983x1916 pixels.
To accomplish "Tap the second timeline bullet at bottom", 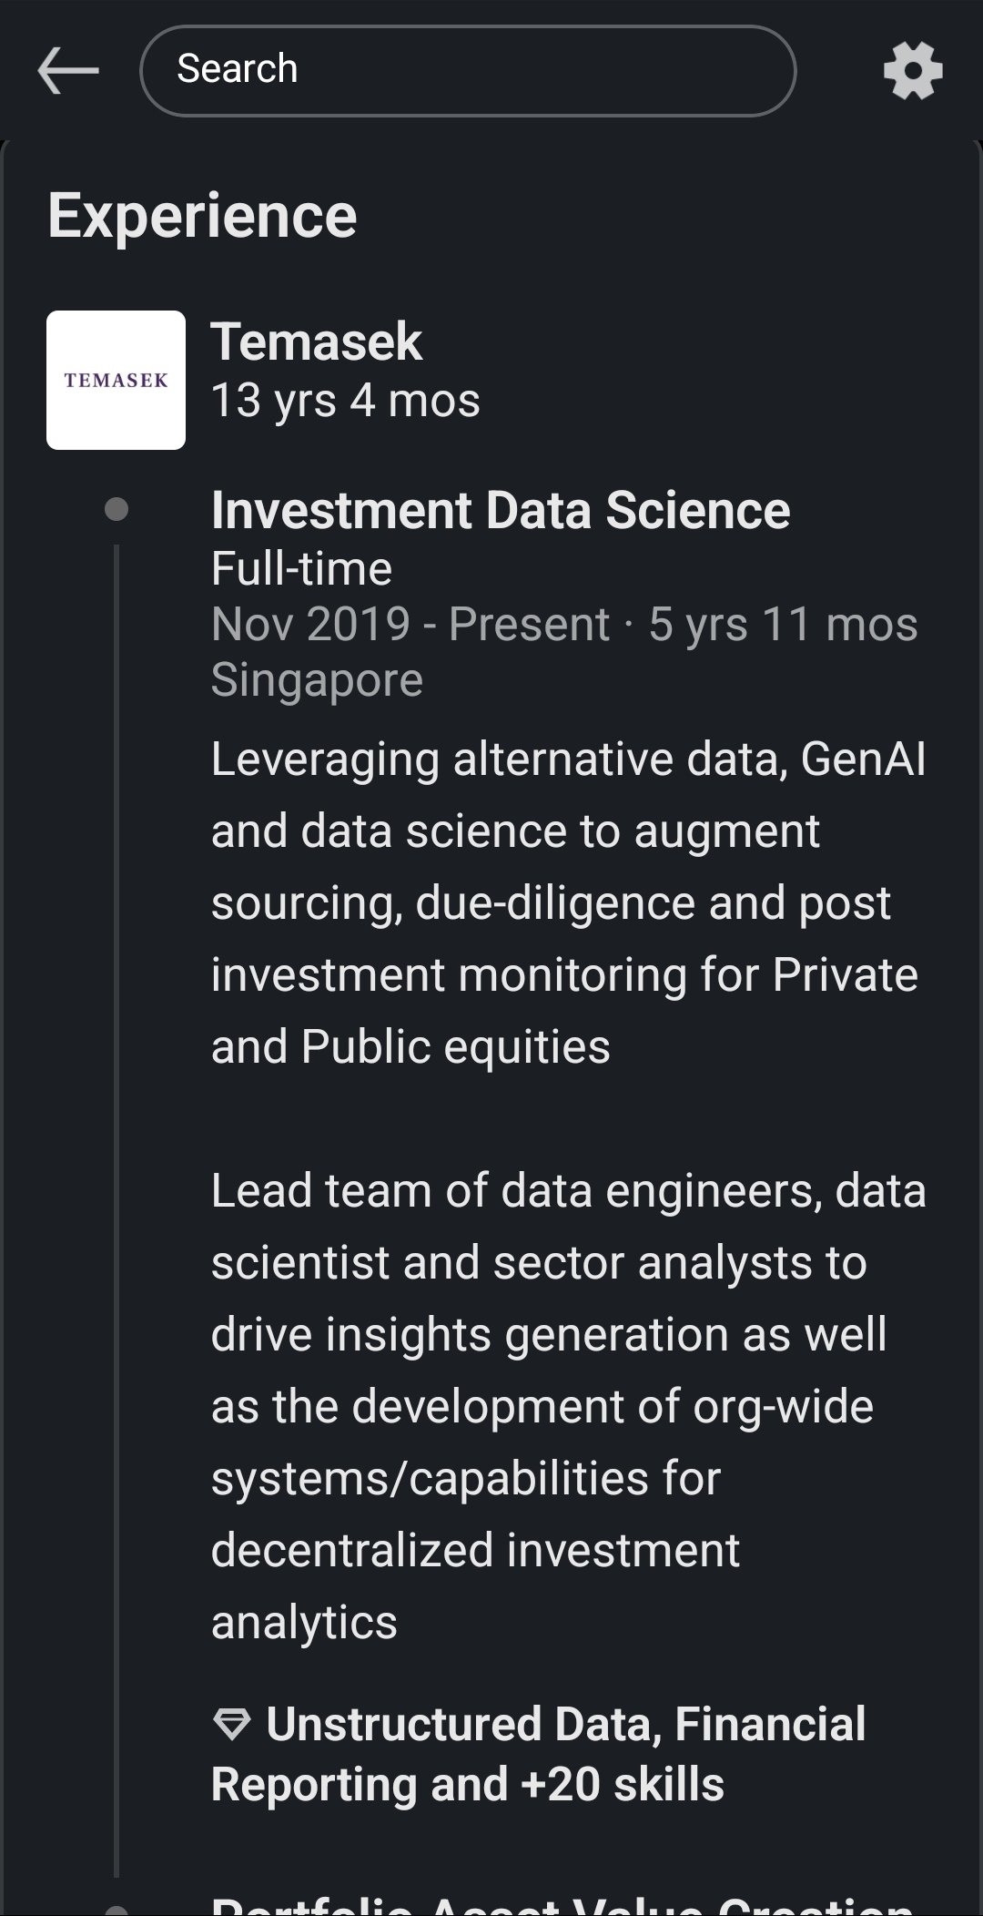I will (117, 1910).
